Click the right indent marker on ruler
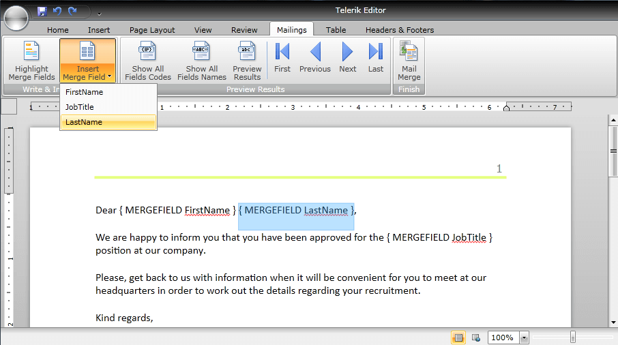 pyautogui.click(x=506, y=108)
